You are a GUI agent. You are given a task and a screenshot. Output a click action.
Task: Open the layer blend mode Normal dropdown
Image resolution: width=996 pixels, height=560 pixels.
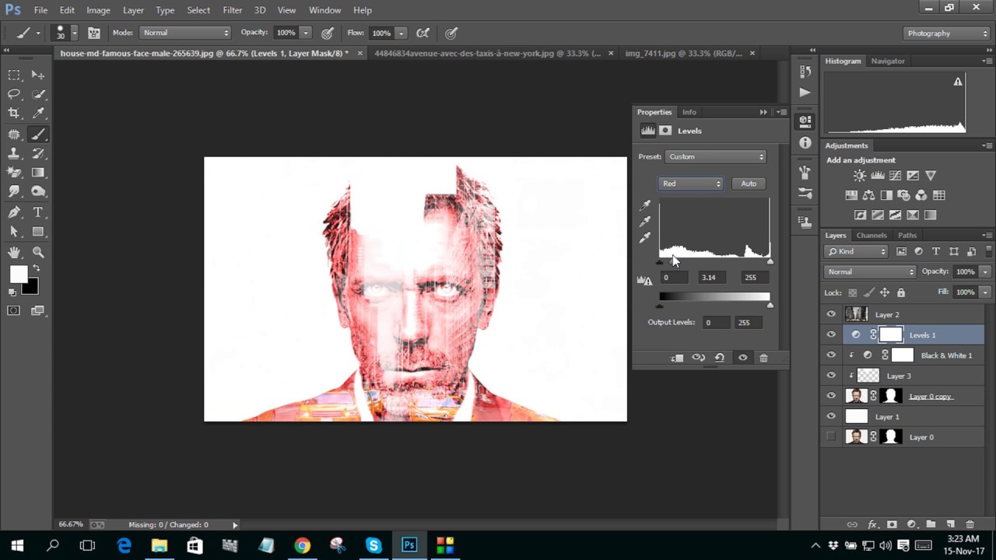pos(870,271)
